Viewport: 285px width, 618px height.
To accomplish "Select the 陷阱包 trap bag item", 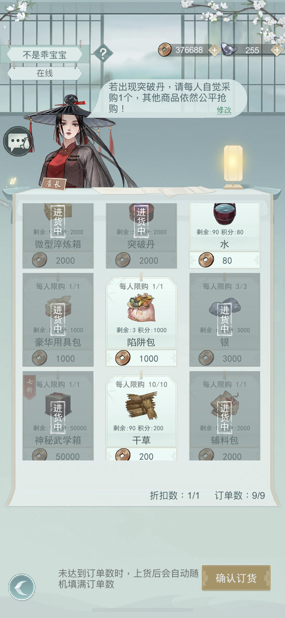I will pos(141,313).
